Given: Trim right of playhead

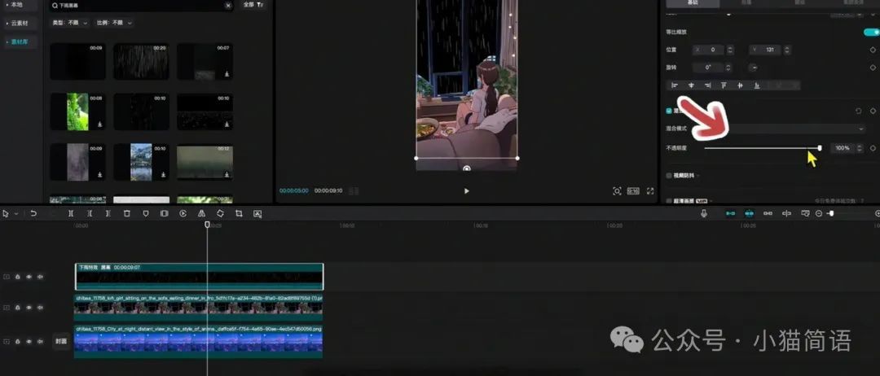Looking at the screenshot, I should pos(108,213).
